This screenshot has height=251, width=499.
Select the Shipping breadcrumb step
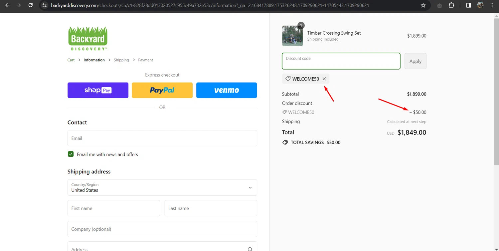121,60
